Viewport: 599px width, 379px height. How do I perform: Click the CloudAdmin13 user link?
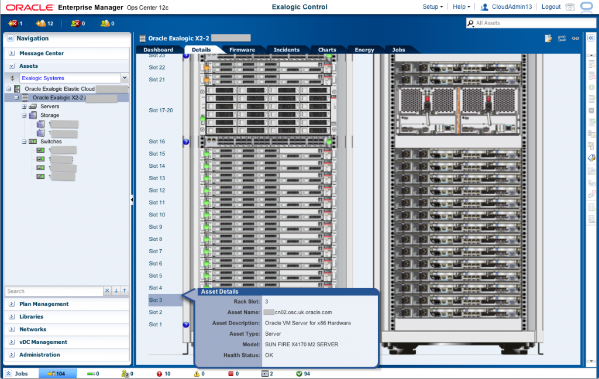[x=511, y=7]
